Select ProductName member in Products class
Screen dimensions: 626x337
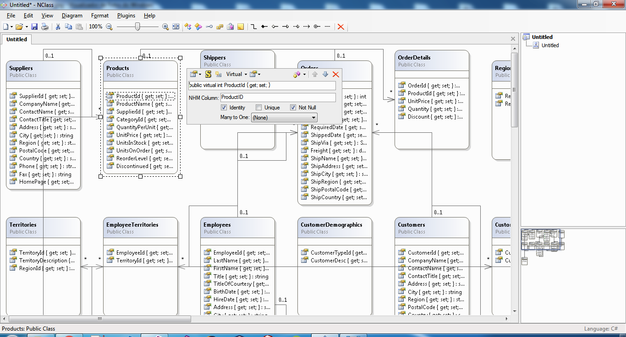pos(140,104)
